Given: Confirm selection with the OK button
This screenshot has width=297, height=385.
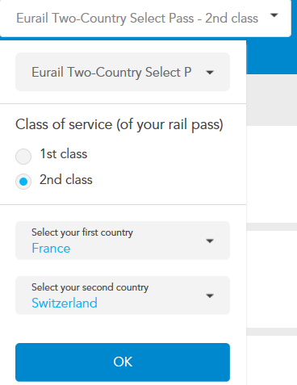Looking at the screenshot, I should (x=123, y=362).
